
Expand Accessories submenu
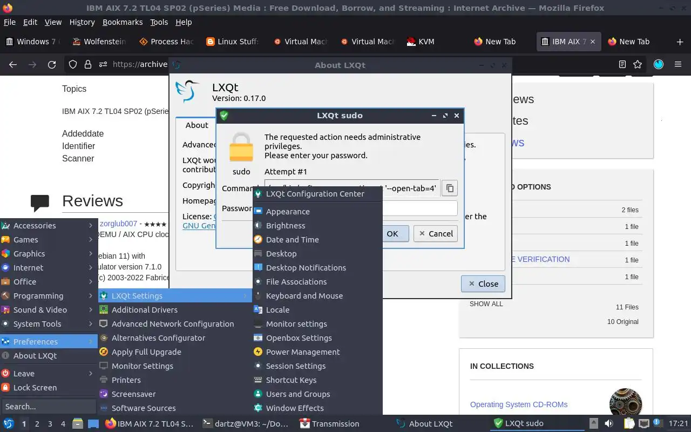pyautogui.click(x=49, y=226)
